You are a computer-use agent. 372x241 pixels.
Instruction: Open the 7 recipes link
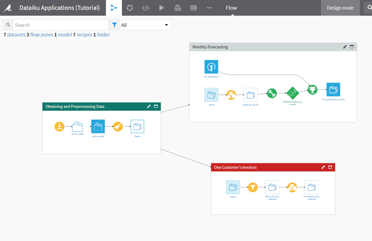pos(83,35)
